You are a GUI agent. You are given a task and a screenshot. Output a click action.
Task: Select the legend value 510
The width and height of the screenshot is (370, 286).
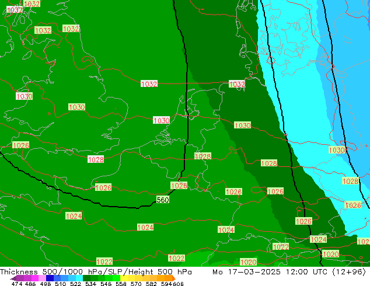click(61, 284)
